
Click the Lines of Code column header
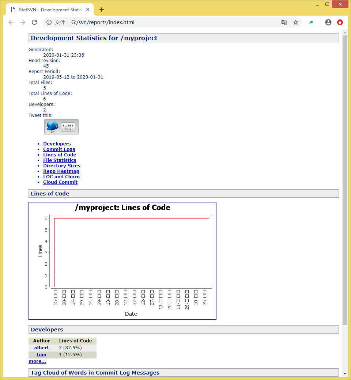pyautogui.click(x=75, y=341)
